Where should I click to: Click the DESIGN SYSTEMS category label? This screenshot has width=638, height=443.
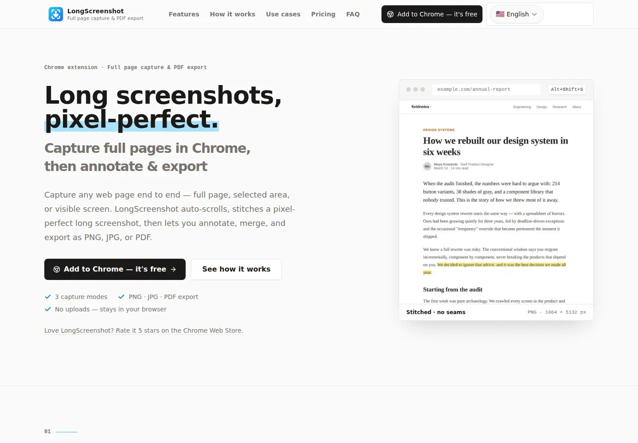[x=439, y=130]
